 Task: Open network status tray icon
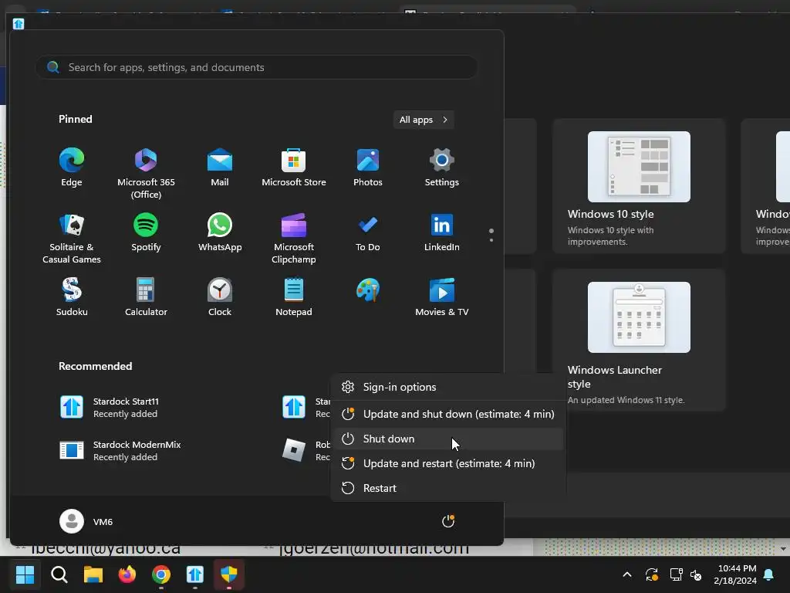coord(676,574)
